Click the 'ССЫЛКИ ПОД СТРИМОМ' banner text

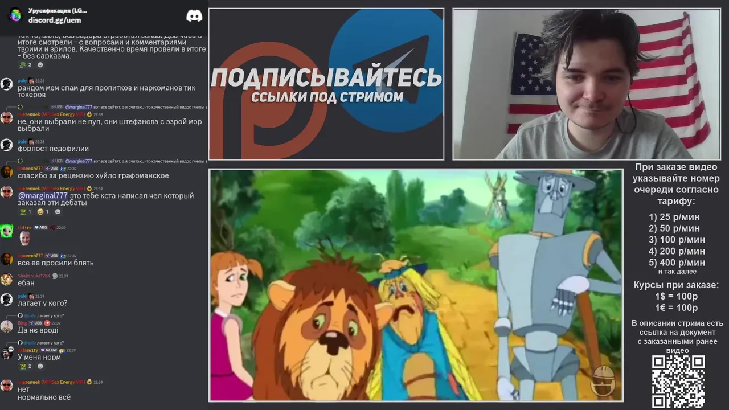(x=327, y=97)
